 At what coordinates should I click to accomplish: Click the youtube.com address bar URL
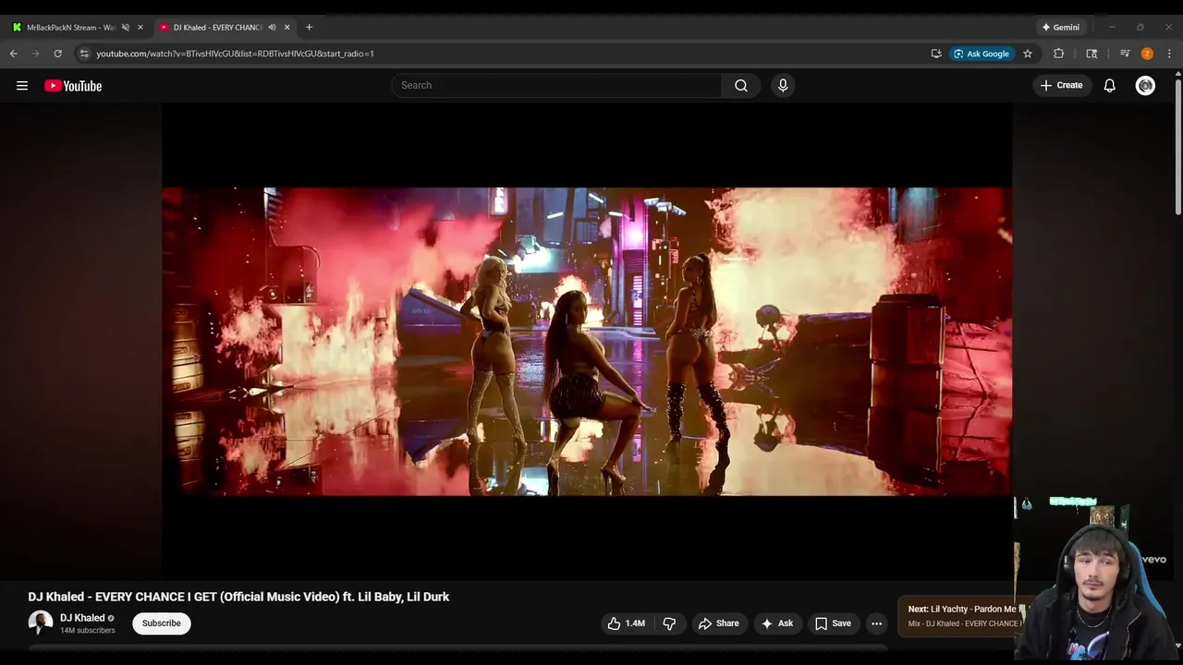235,54
